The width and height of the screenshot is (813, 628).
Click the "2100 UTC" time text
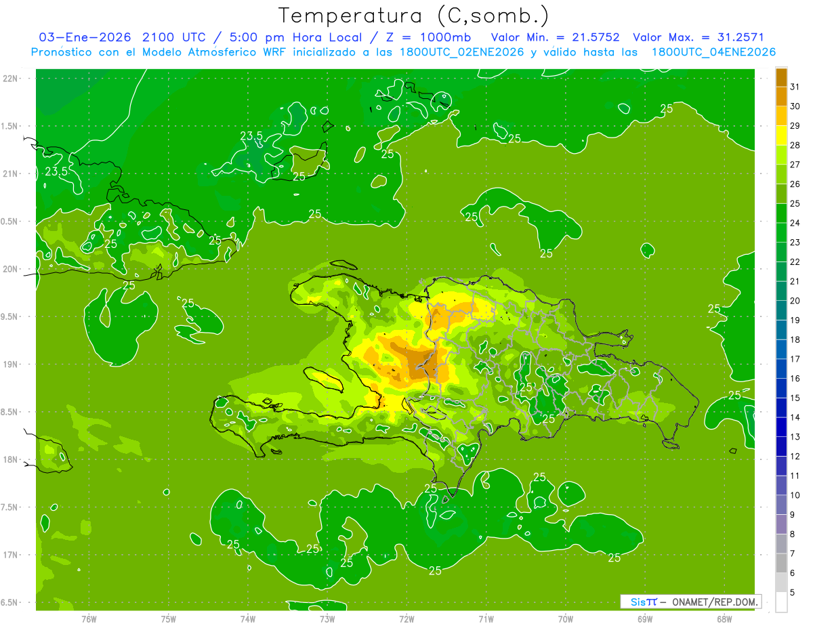[173, 37]
